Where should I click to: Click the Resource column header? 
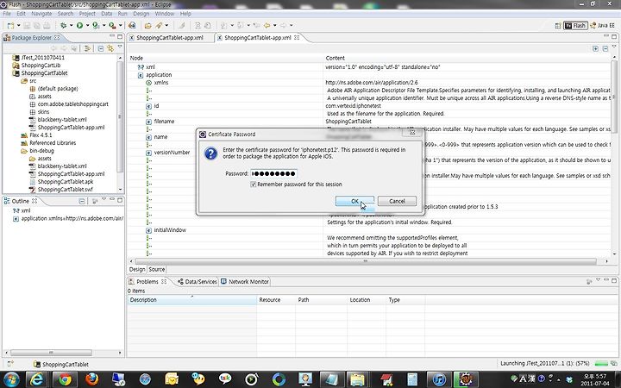point(276,300)
